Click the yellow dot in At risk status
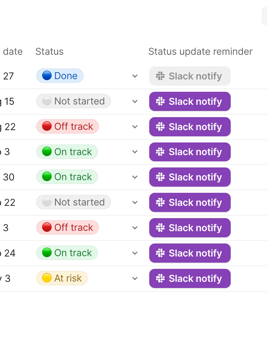267x363 pixels. [47, 278]
